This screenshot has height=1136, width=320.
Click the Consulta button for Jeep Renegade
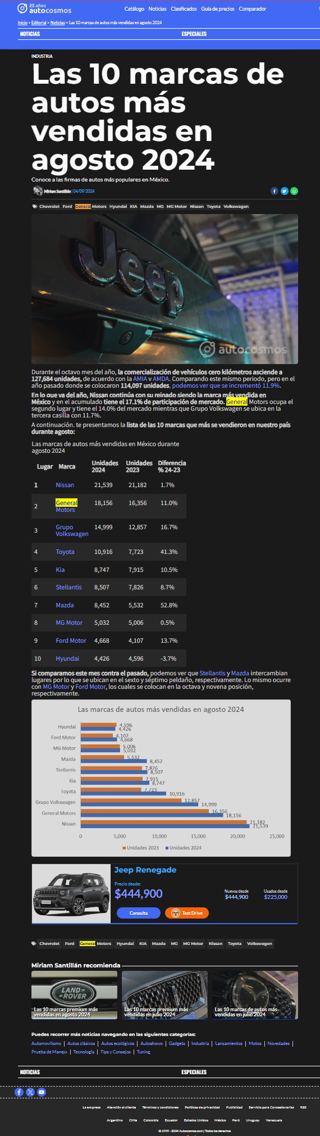[139, 913]
